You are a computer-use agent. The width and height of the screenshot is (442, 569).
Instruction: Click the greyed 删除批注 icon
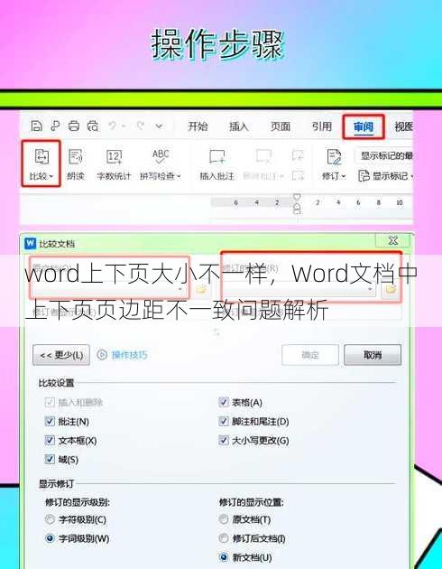click(x=263, y=156)
